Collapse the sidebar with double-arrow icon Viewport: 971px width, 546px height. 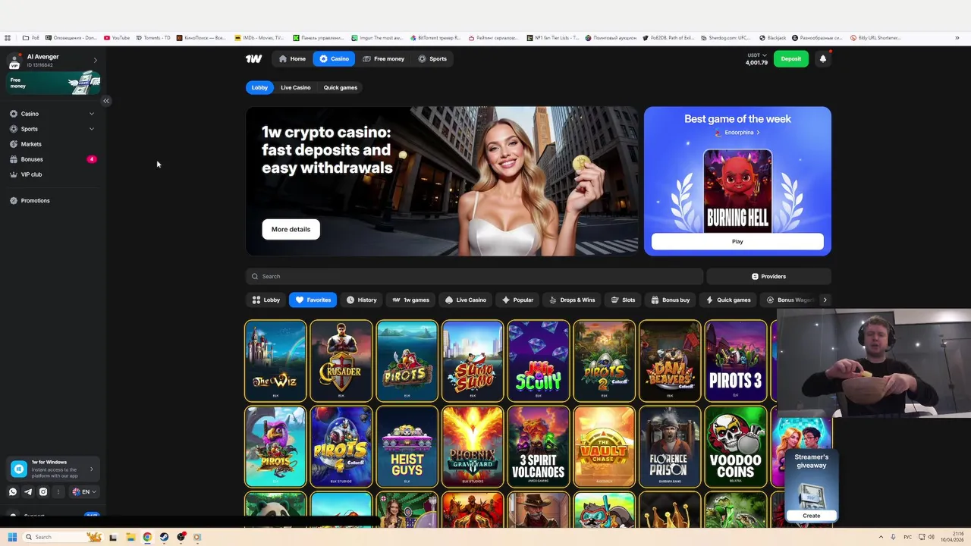tap(106, 101)
